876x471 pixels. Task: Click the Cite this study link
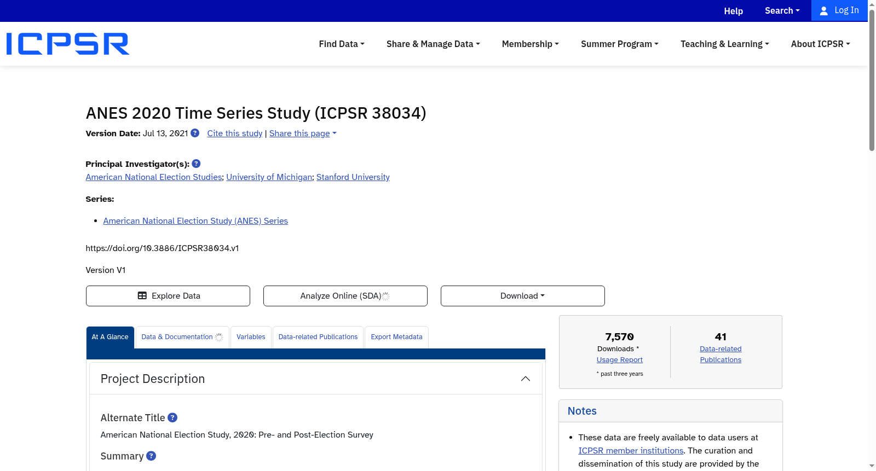tap(235, 133)
